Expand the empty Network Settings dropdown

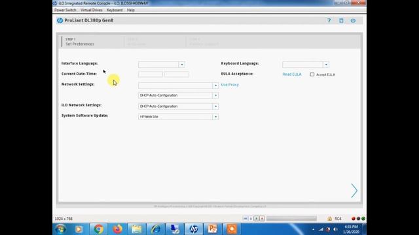point(215,86)
